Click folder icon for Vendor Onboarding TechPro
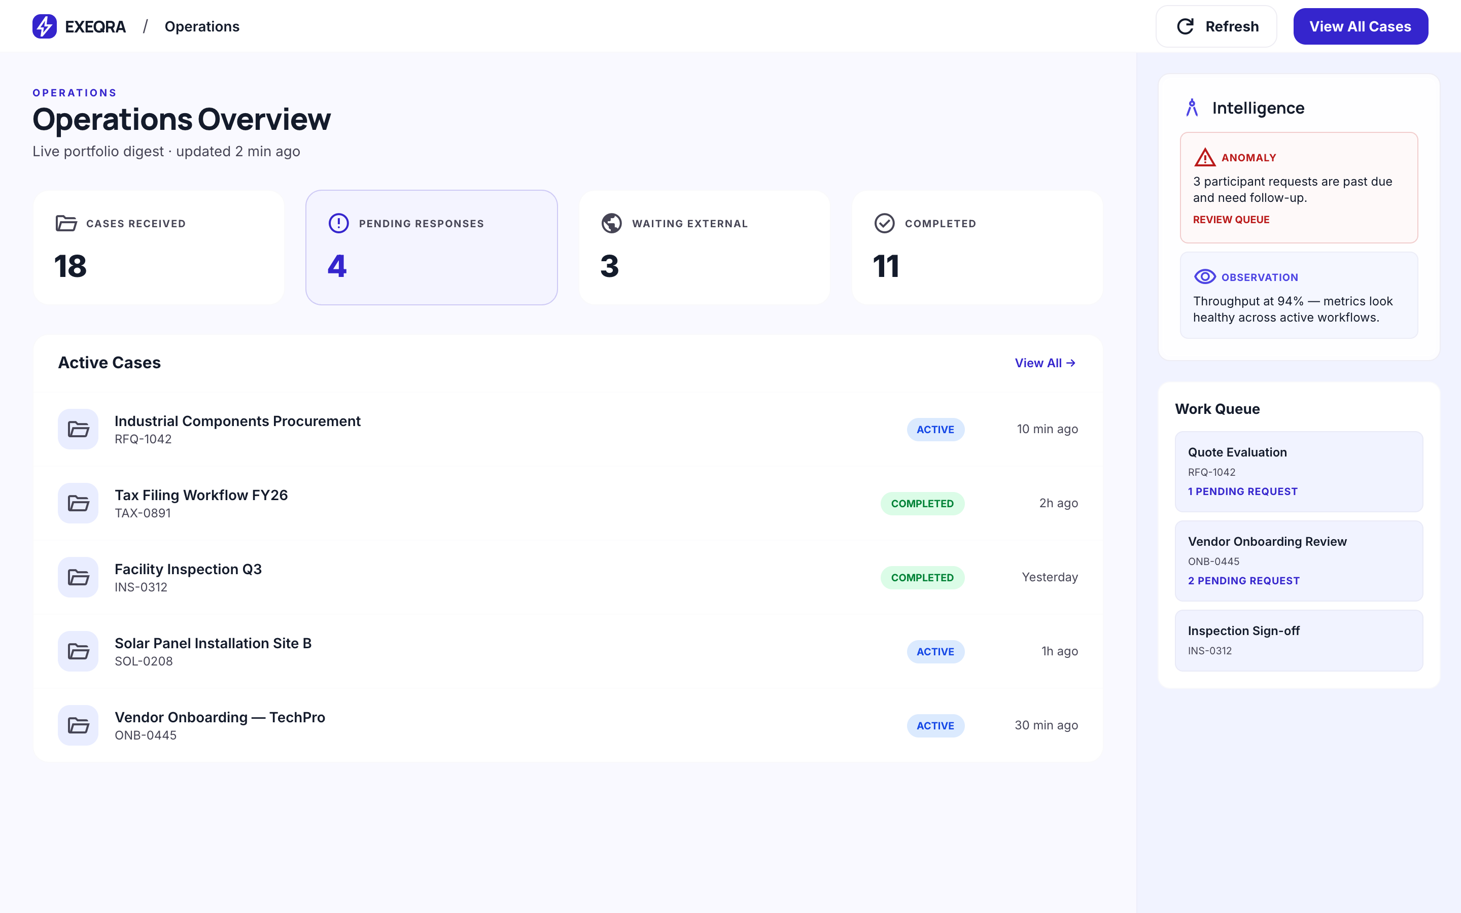This screenshot has width=1461, height=913. (79, 726)
